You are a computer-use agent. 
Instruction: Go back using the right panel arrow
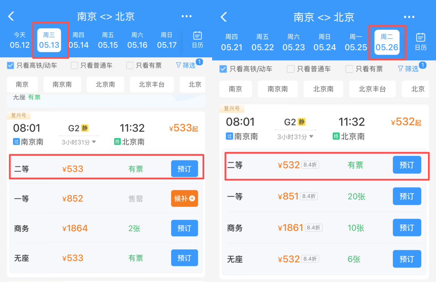pyautogui.click(x=224, y=17)
